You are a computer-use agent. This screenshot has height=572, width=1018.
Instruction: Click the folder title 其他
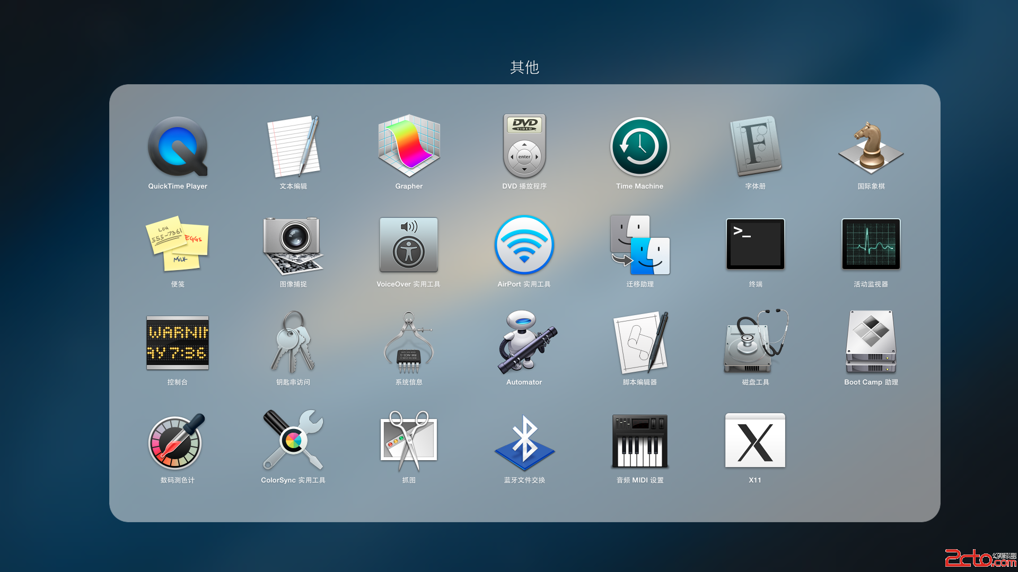(524, 67)
